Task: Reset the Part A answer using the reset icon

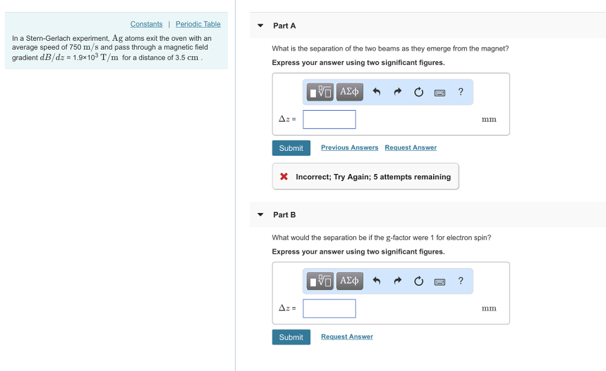Action: (418, 92)
